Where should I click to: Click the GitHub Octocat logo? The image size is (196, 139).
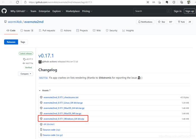(4, 11)
